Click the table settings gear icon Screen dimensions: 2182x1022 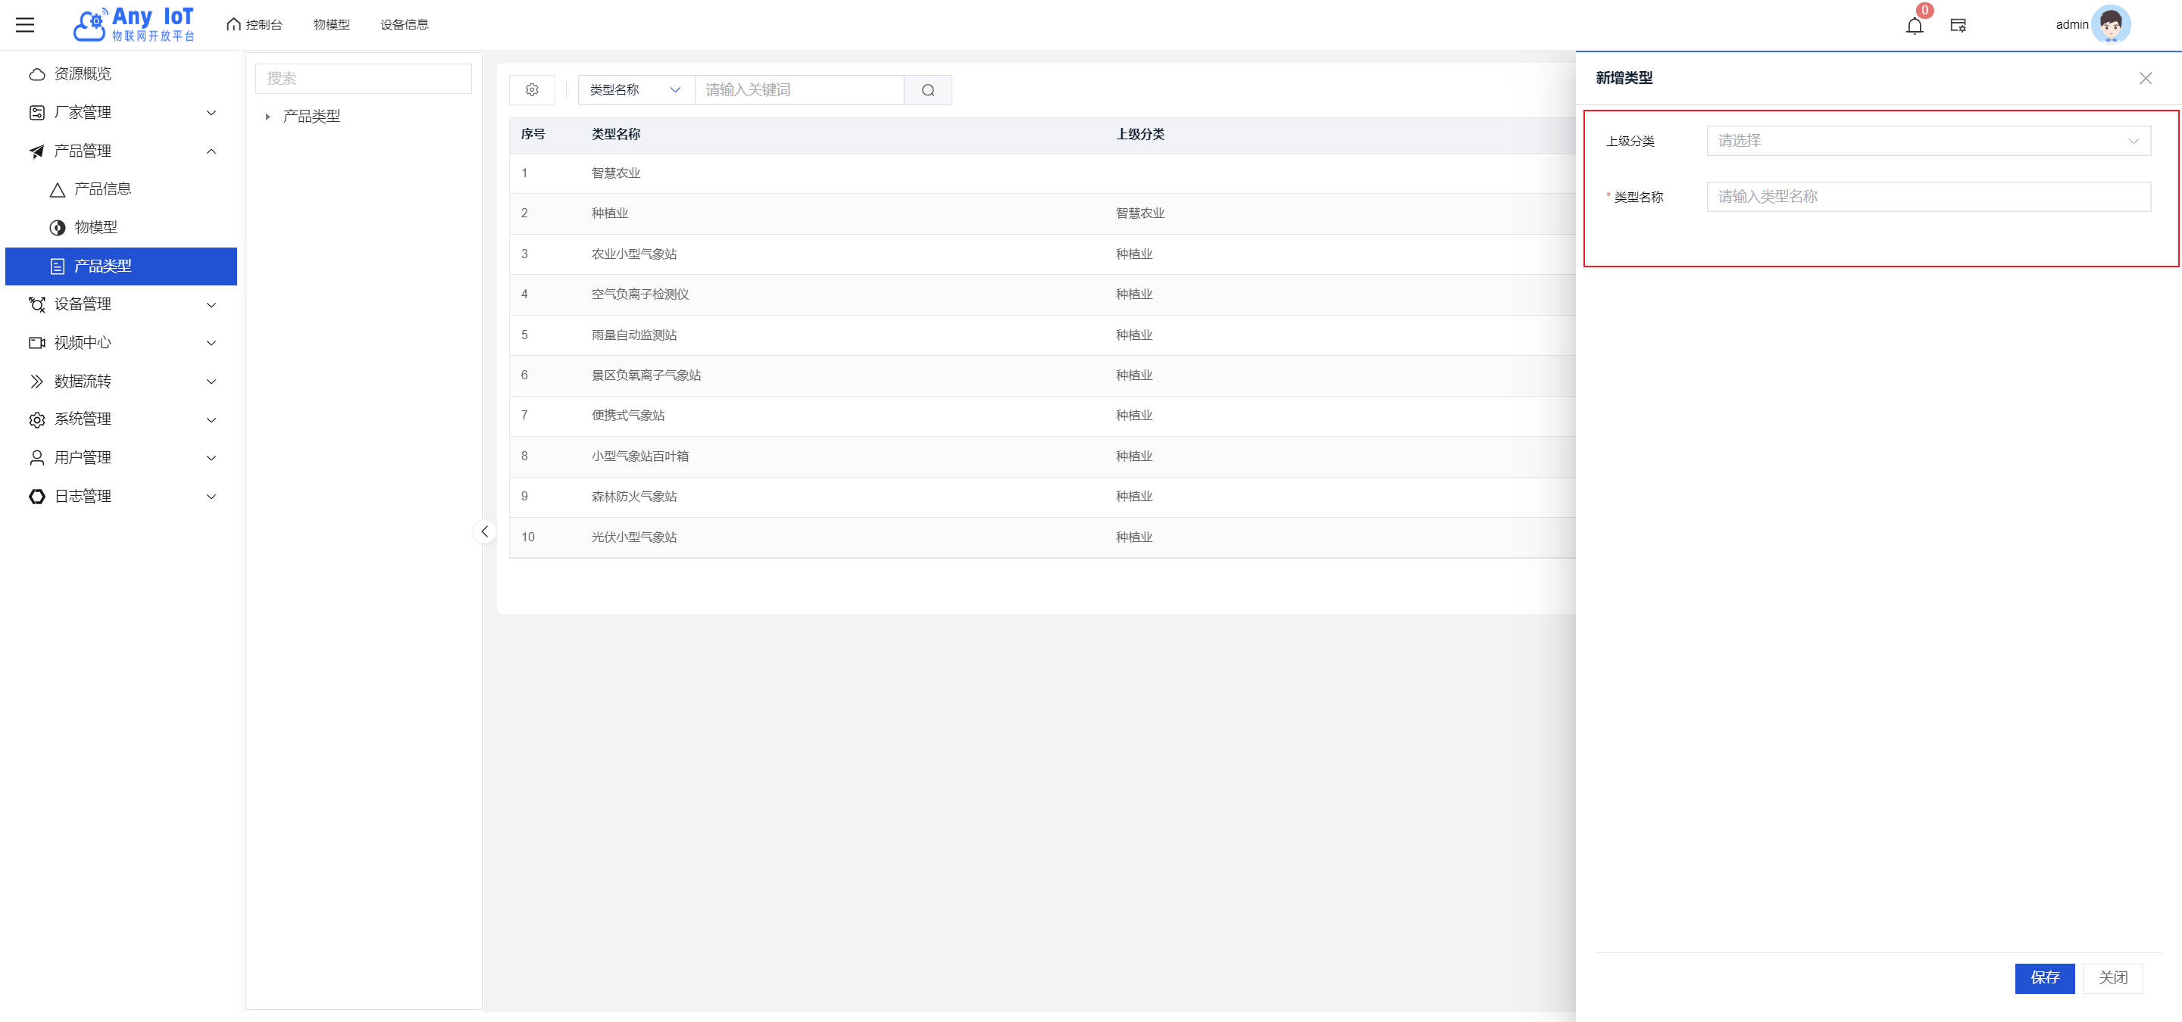532,89
